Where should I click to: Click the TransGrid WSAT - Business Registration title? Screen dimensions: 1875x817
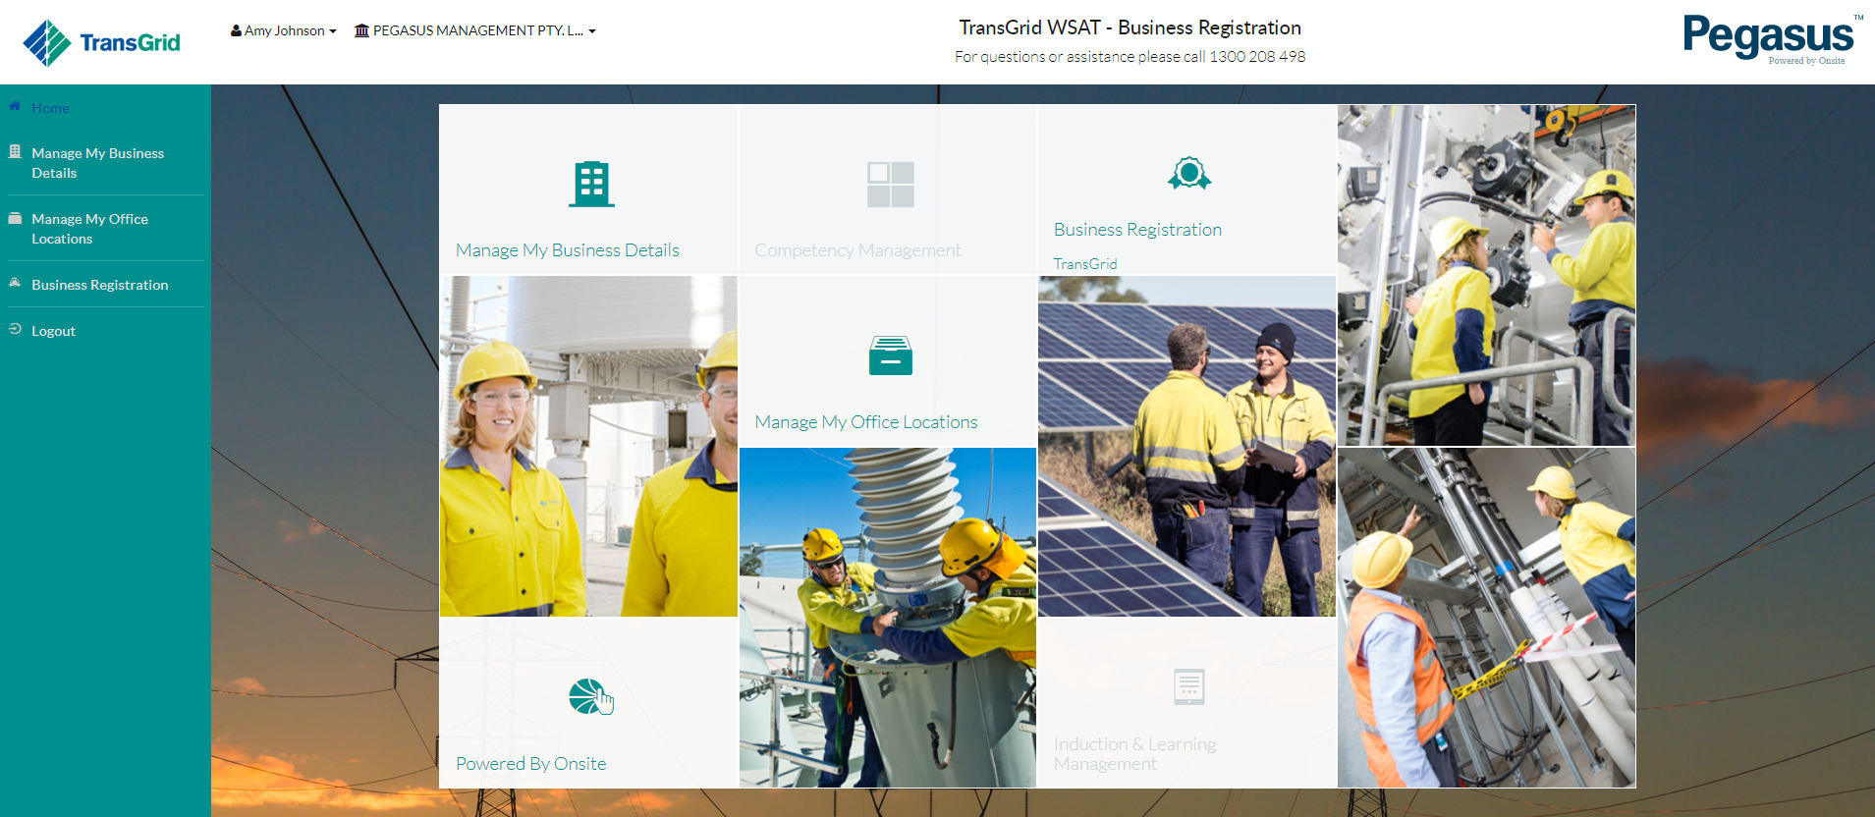[1131, 27]
